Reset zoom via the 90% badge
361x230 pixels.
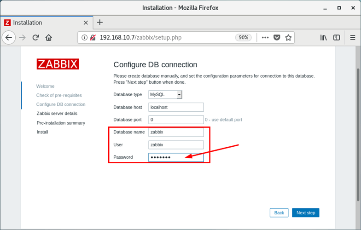point(243,38)
